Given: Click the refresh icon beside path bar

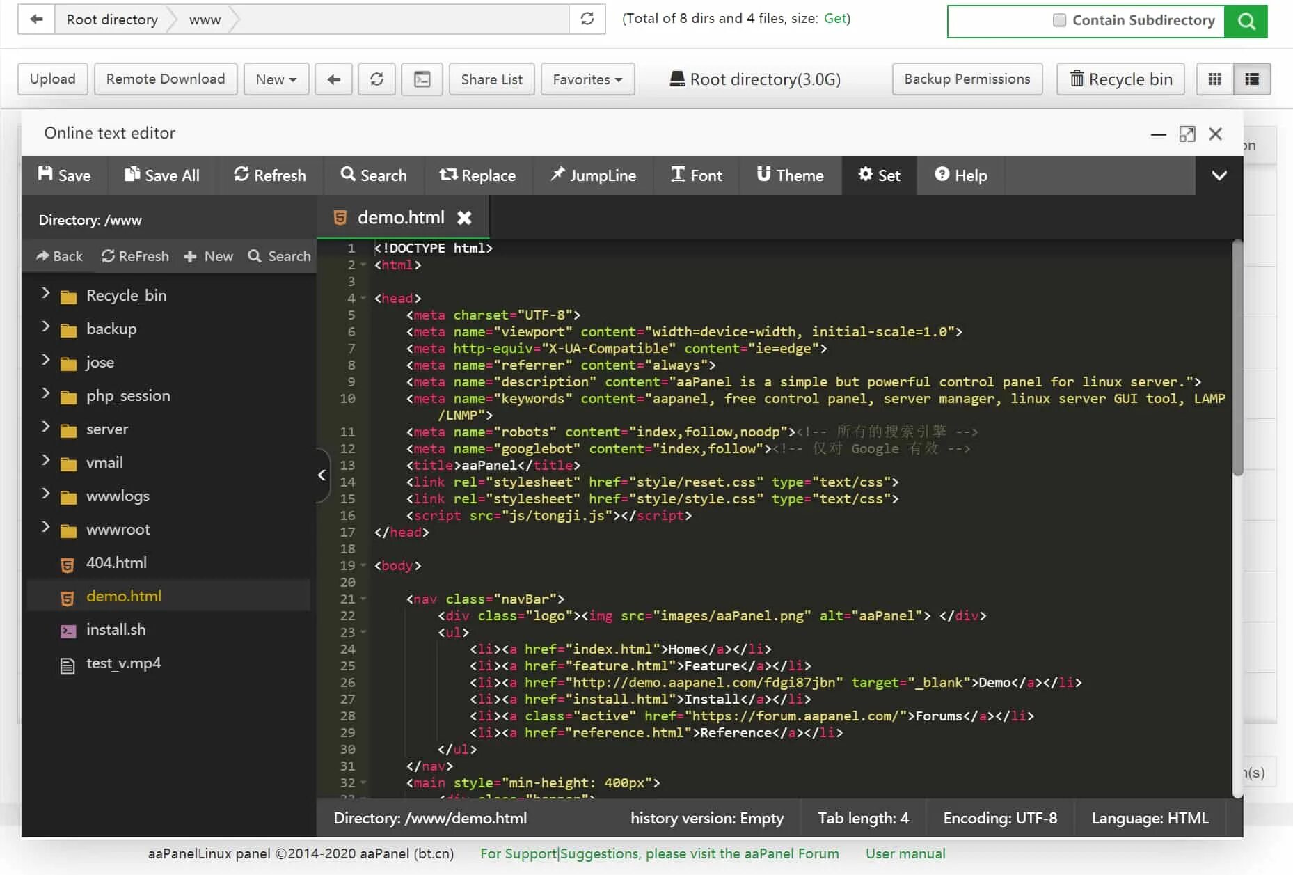Looking at the screenshot, I should pyautogui.click(x=587, y=19).
